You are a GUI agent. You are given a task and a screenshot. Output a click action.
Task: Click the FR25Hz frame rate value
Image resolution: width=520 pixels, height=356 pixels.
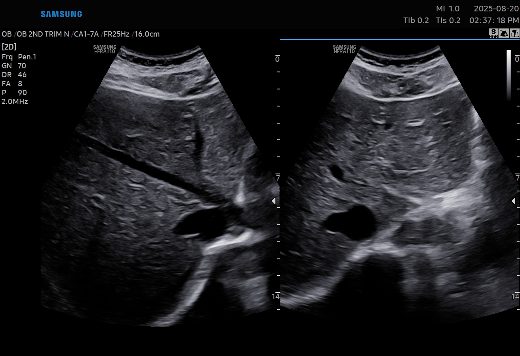pyautogui.click(x=117, y=34)
